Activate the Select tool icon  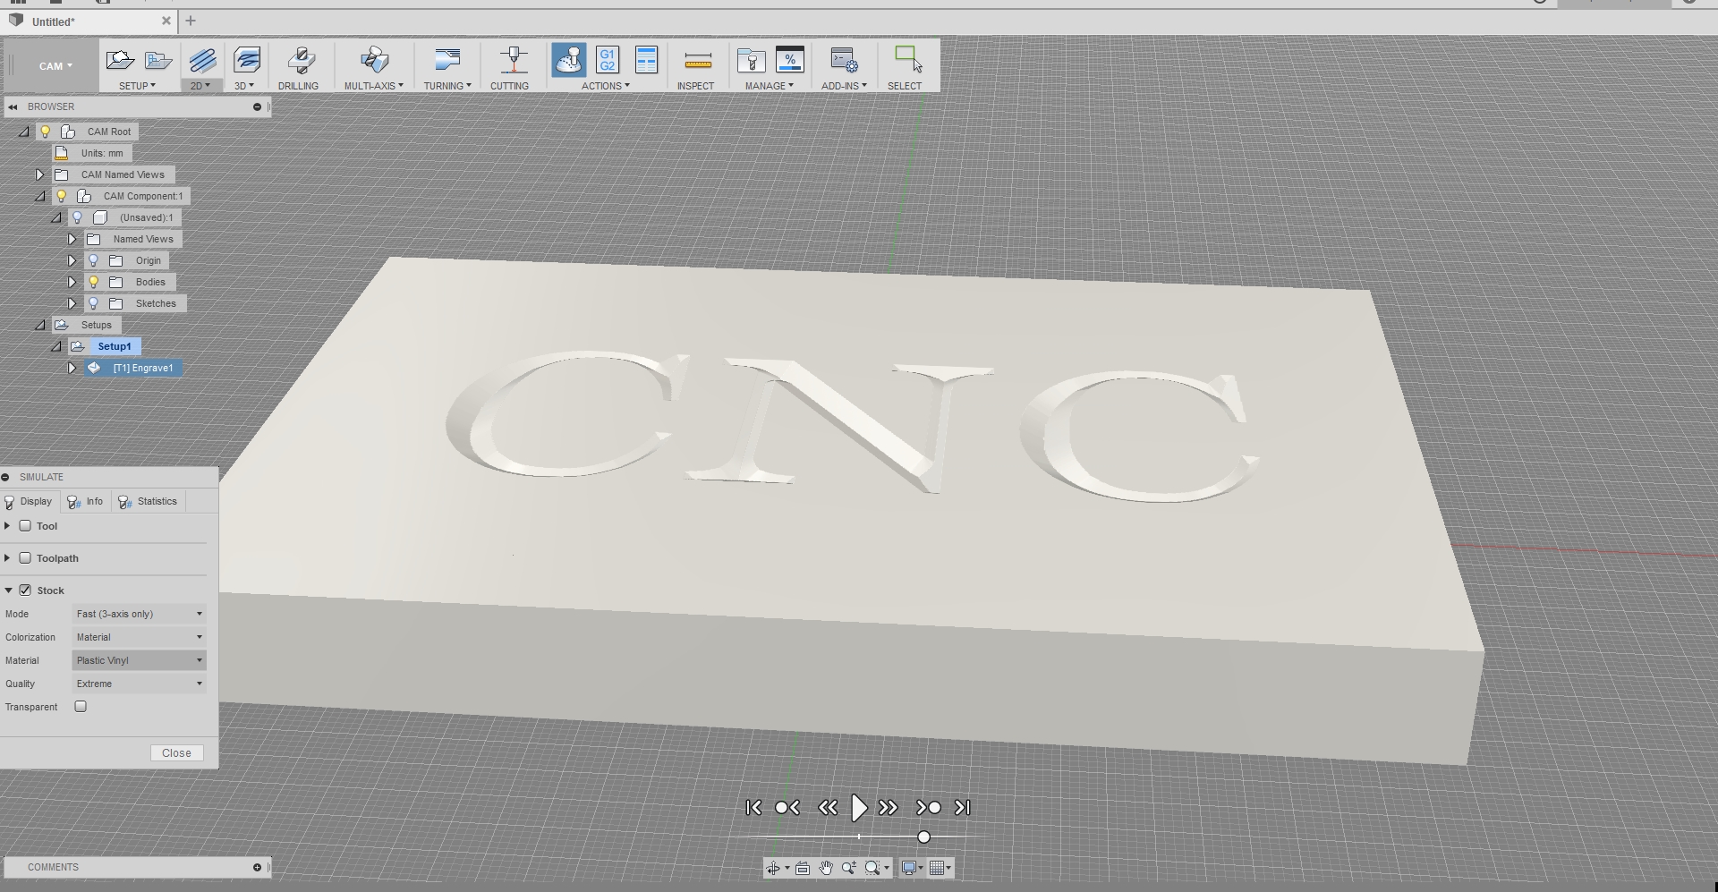coord(908,60)
